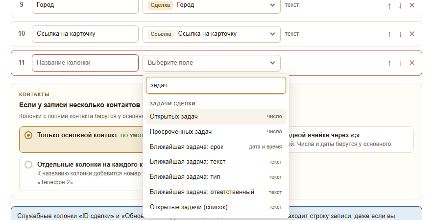Select Только основной контакт radio

pyautogui.click(x=28, y=135)
